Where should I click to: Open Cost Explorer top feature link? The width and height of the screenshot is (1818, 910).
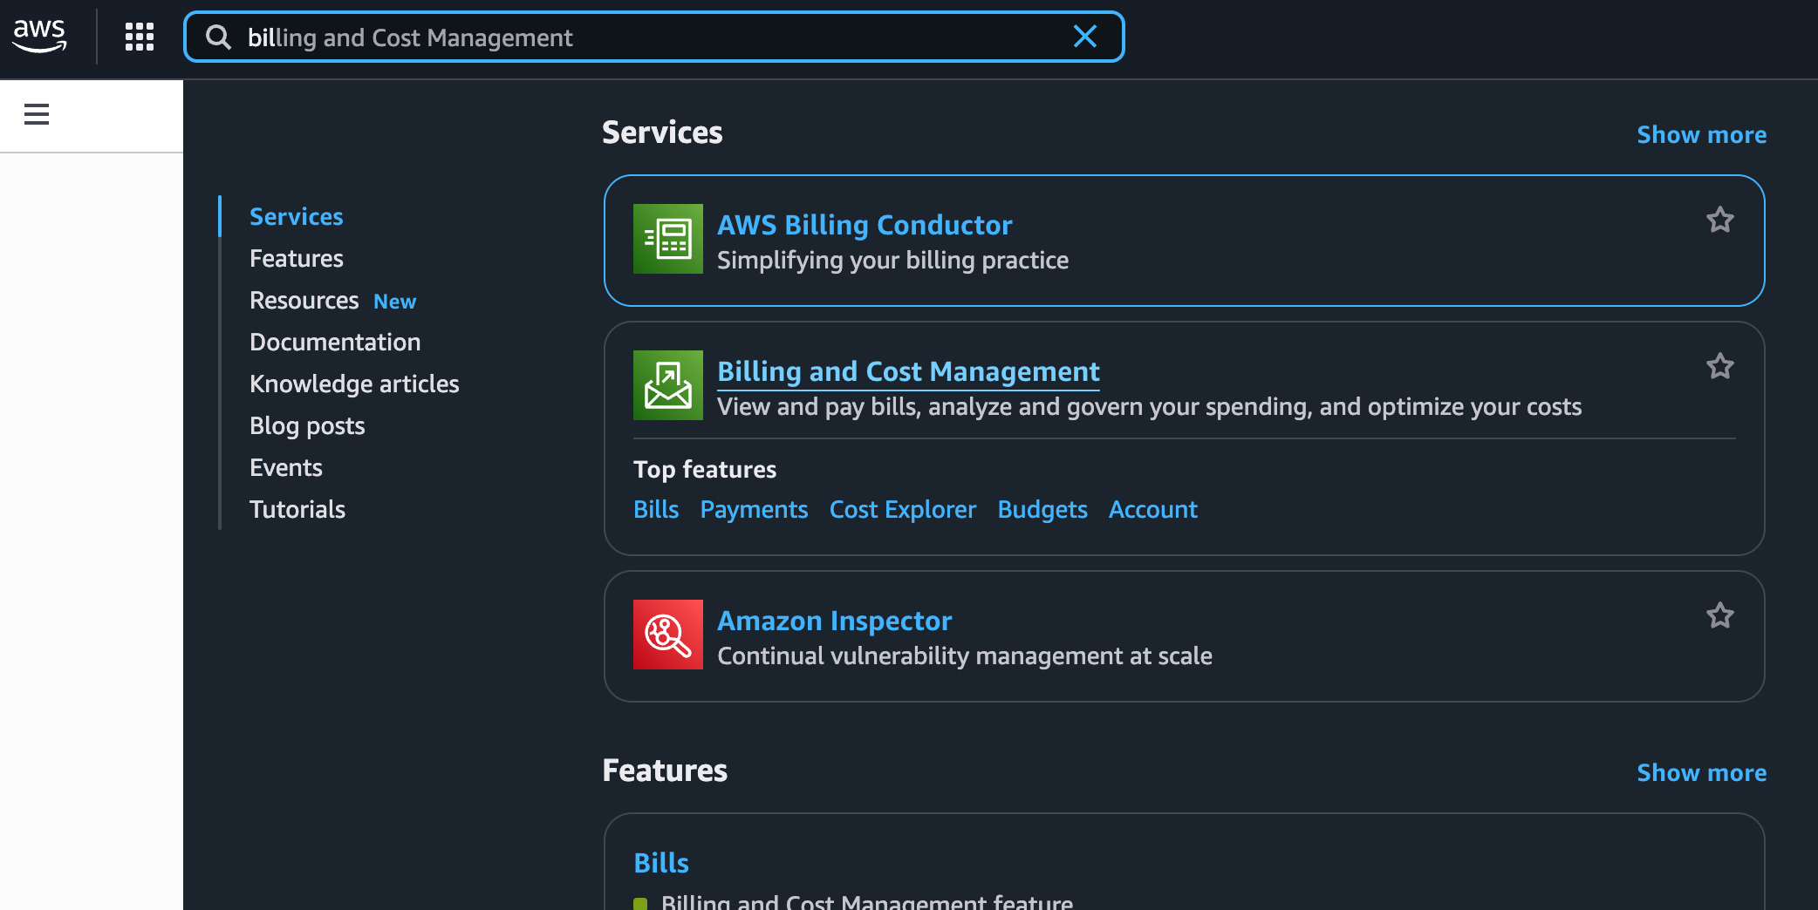(903, 509)
